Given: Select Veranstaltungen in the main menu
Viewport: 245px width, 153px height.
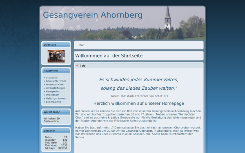Looking at the screenshot, I should coord(56,88).
